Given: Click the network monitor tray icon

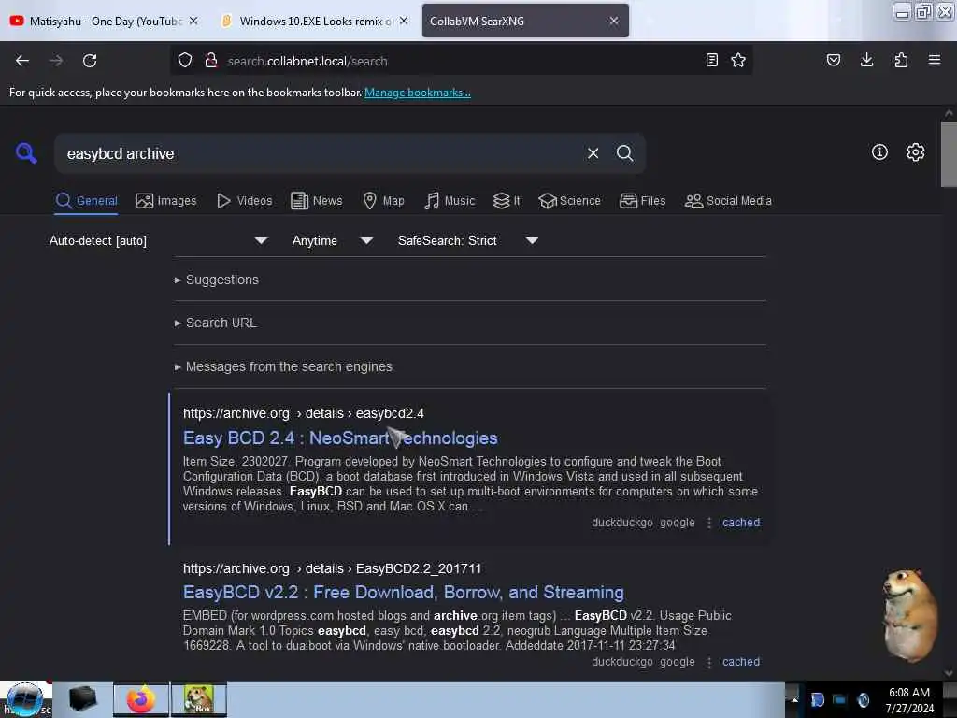Looking at the screenshot, I should click(840, 699).
